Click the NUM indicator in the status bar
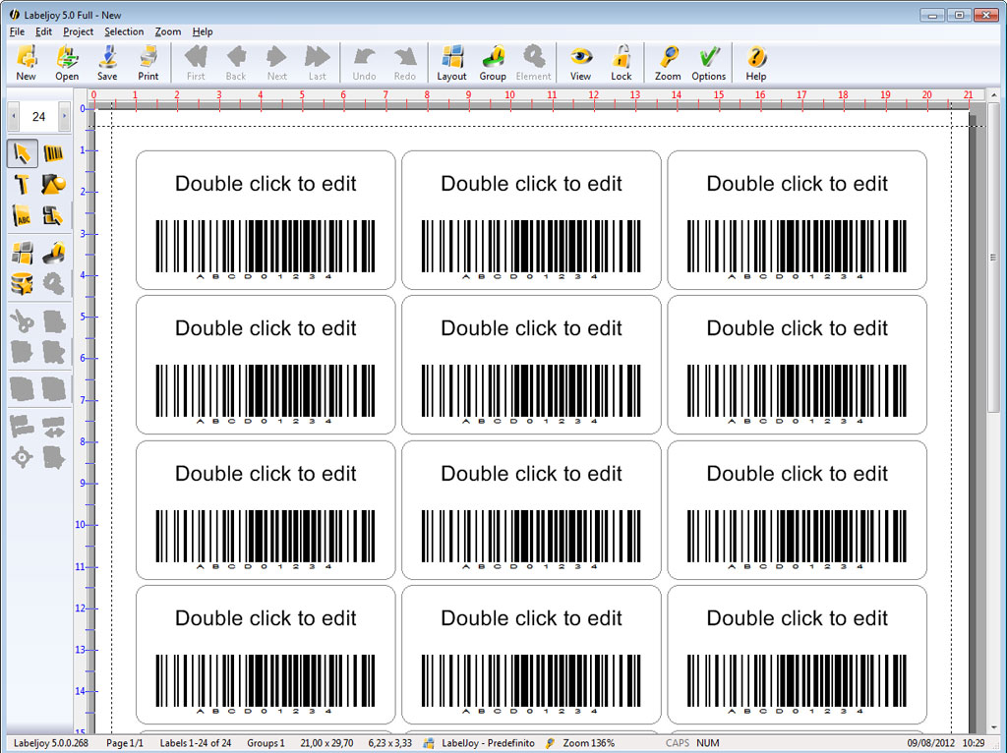This screenshot has width=1007, height=753. [708, 743]
